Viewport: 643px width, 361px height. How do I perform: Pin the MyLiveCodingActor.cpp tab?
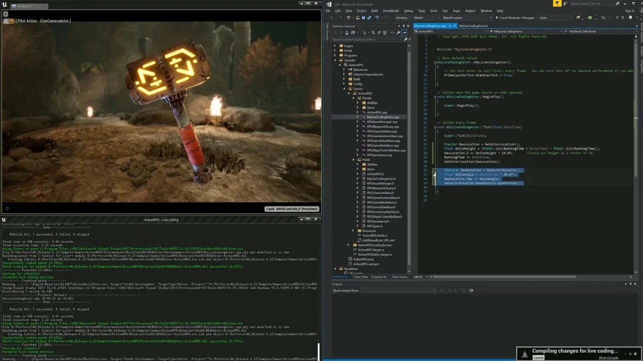pos(450,26)
